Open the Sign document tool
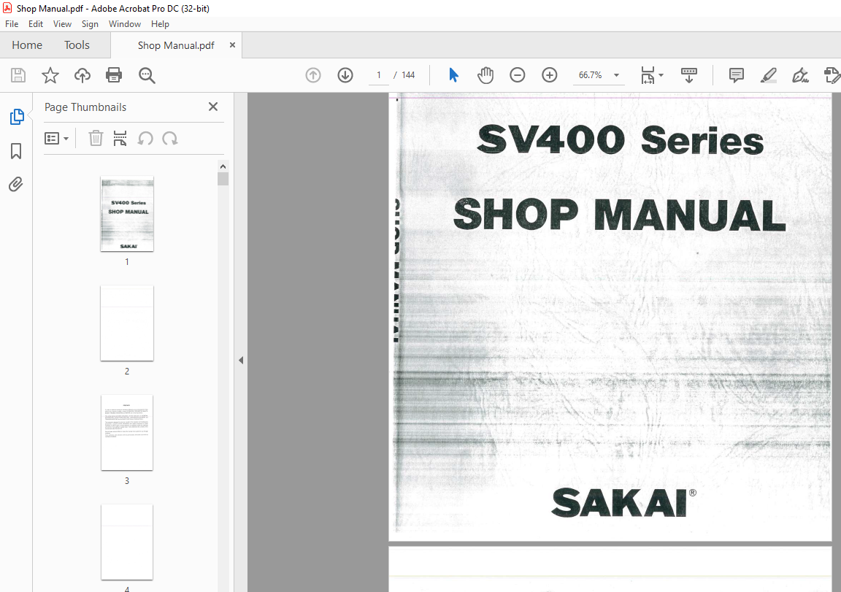The height and width of the screenshot is (592, 841). click(x=800, y=75)
